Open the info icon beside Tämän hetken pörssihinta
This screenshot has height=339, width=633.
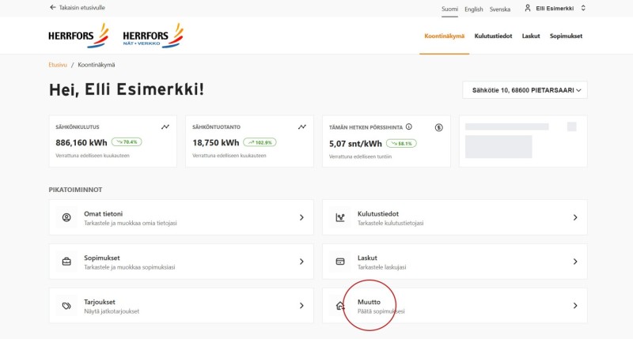click(x=409, y=127)
